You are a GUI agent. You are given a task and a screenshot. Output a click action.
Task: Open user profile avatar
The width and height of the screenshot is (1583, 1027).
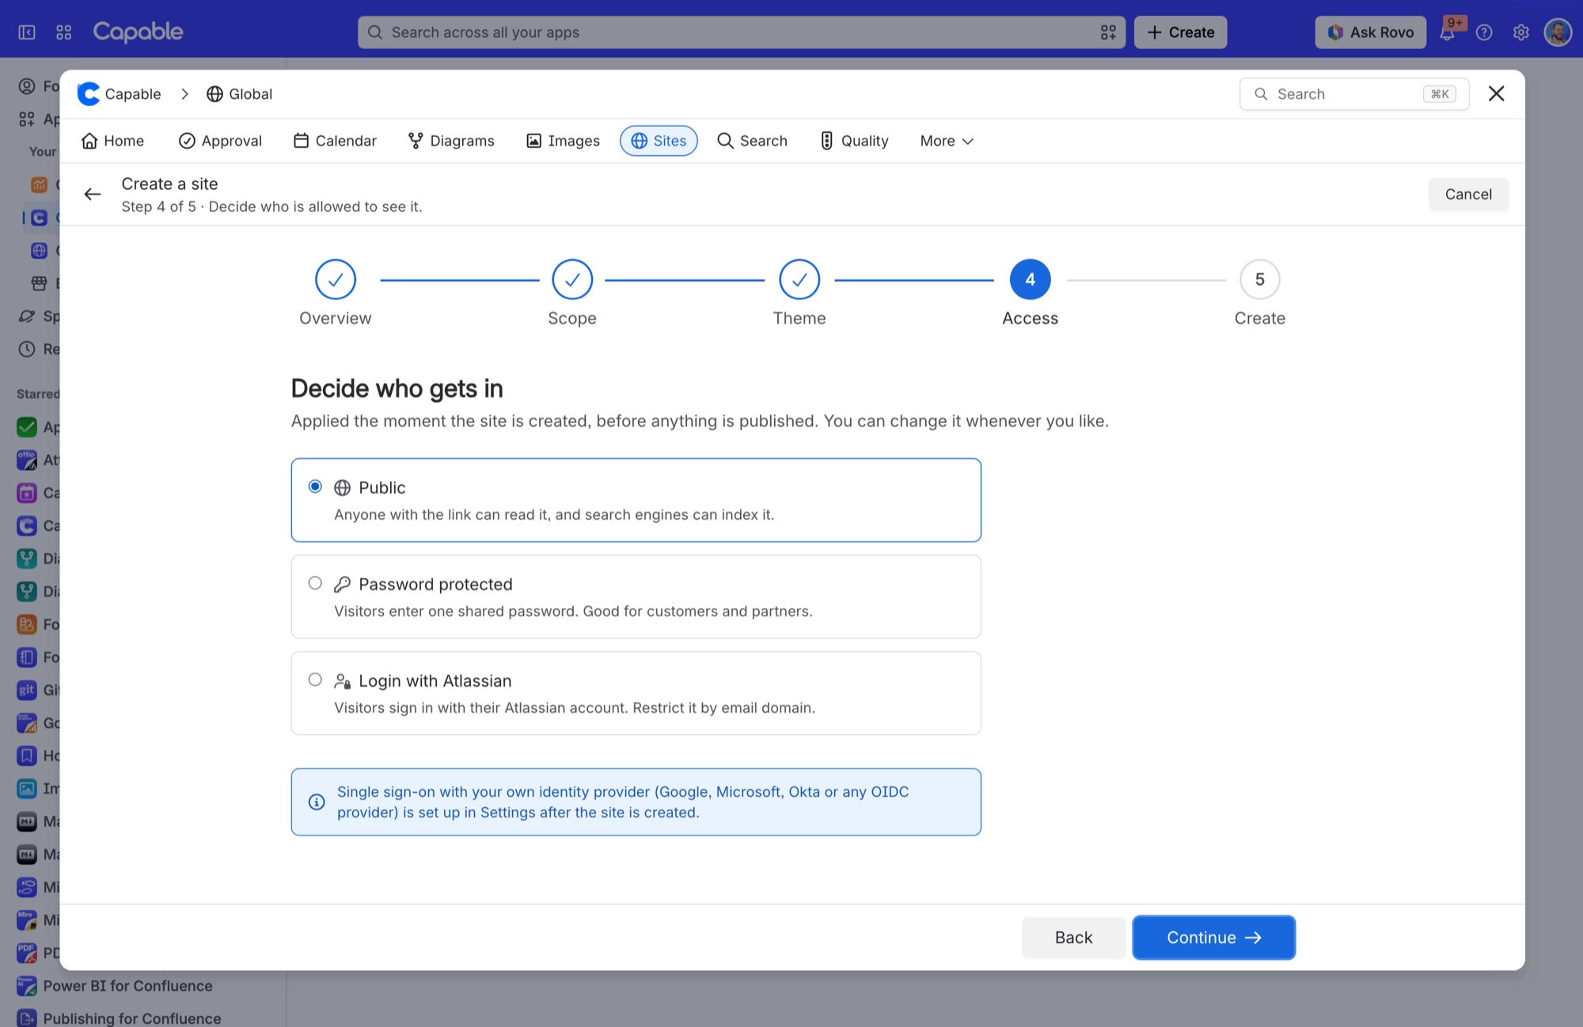pyautogui.click(x=1558, y=32)
